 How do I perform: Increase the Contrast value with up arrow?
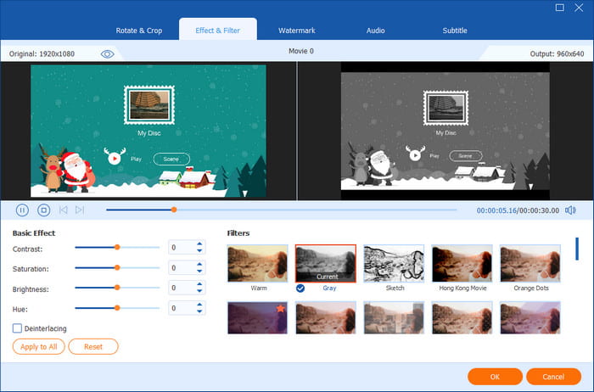pyautogui.click(x=200, y=244)
